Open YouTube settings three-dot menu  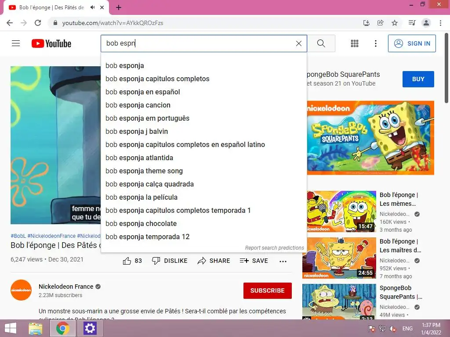[x=376, y=43]
